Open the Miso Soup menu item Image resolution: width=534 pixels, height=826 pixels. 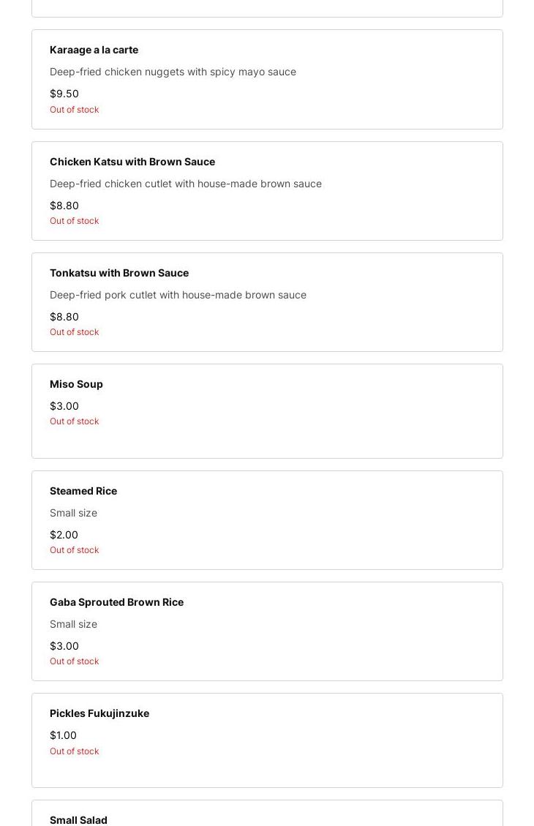[x=76, y=384]
